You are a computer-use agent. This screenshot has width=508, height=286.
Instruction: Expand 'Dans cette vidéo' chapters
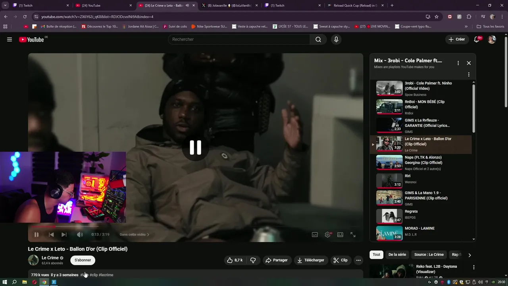coord(135,234)
